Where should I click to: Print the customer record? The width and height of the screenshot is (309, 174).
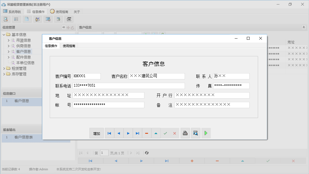185,133
